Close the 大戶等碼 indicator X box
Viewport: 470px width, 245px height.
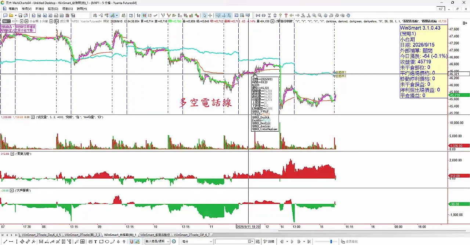[12, 191]
